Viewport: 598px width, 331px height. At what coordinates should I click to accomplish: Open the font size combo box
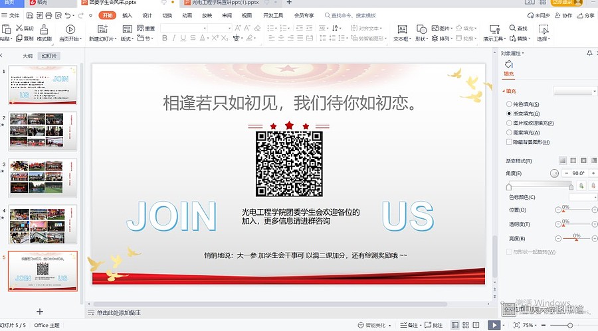pyautogui.click(x=220, y=28)
